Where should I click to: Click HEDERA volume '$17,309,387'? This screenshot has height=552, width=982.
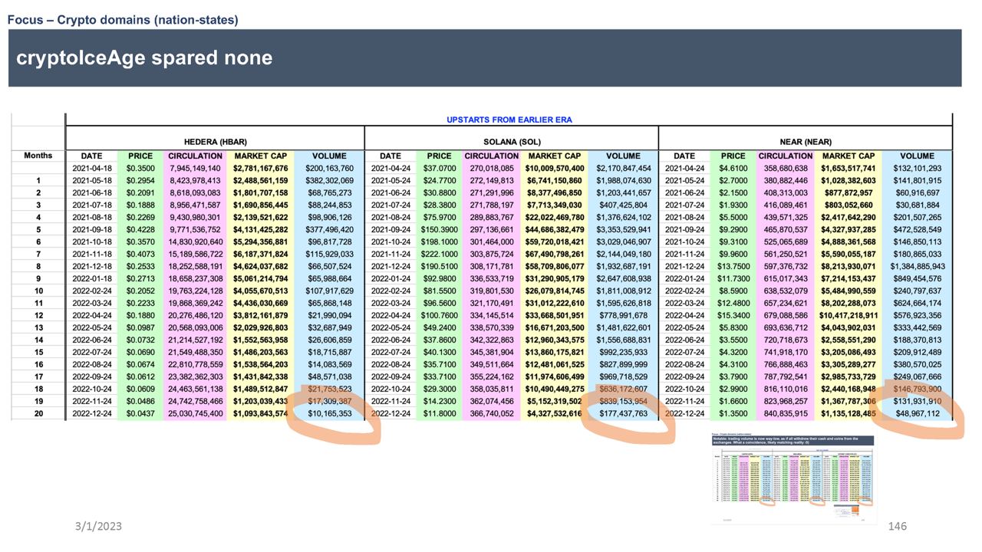[329, 401]
